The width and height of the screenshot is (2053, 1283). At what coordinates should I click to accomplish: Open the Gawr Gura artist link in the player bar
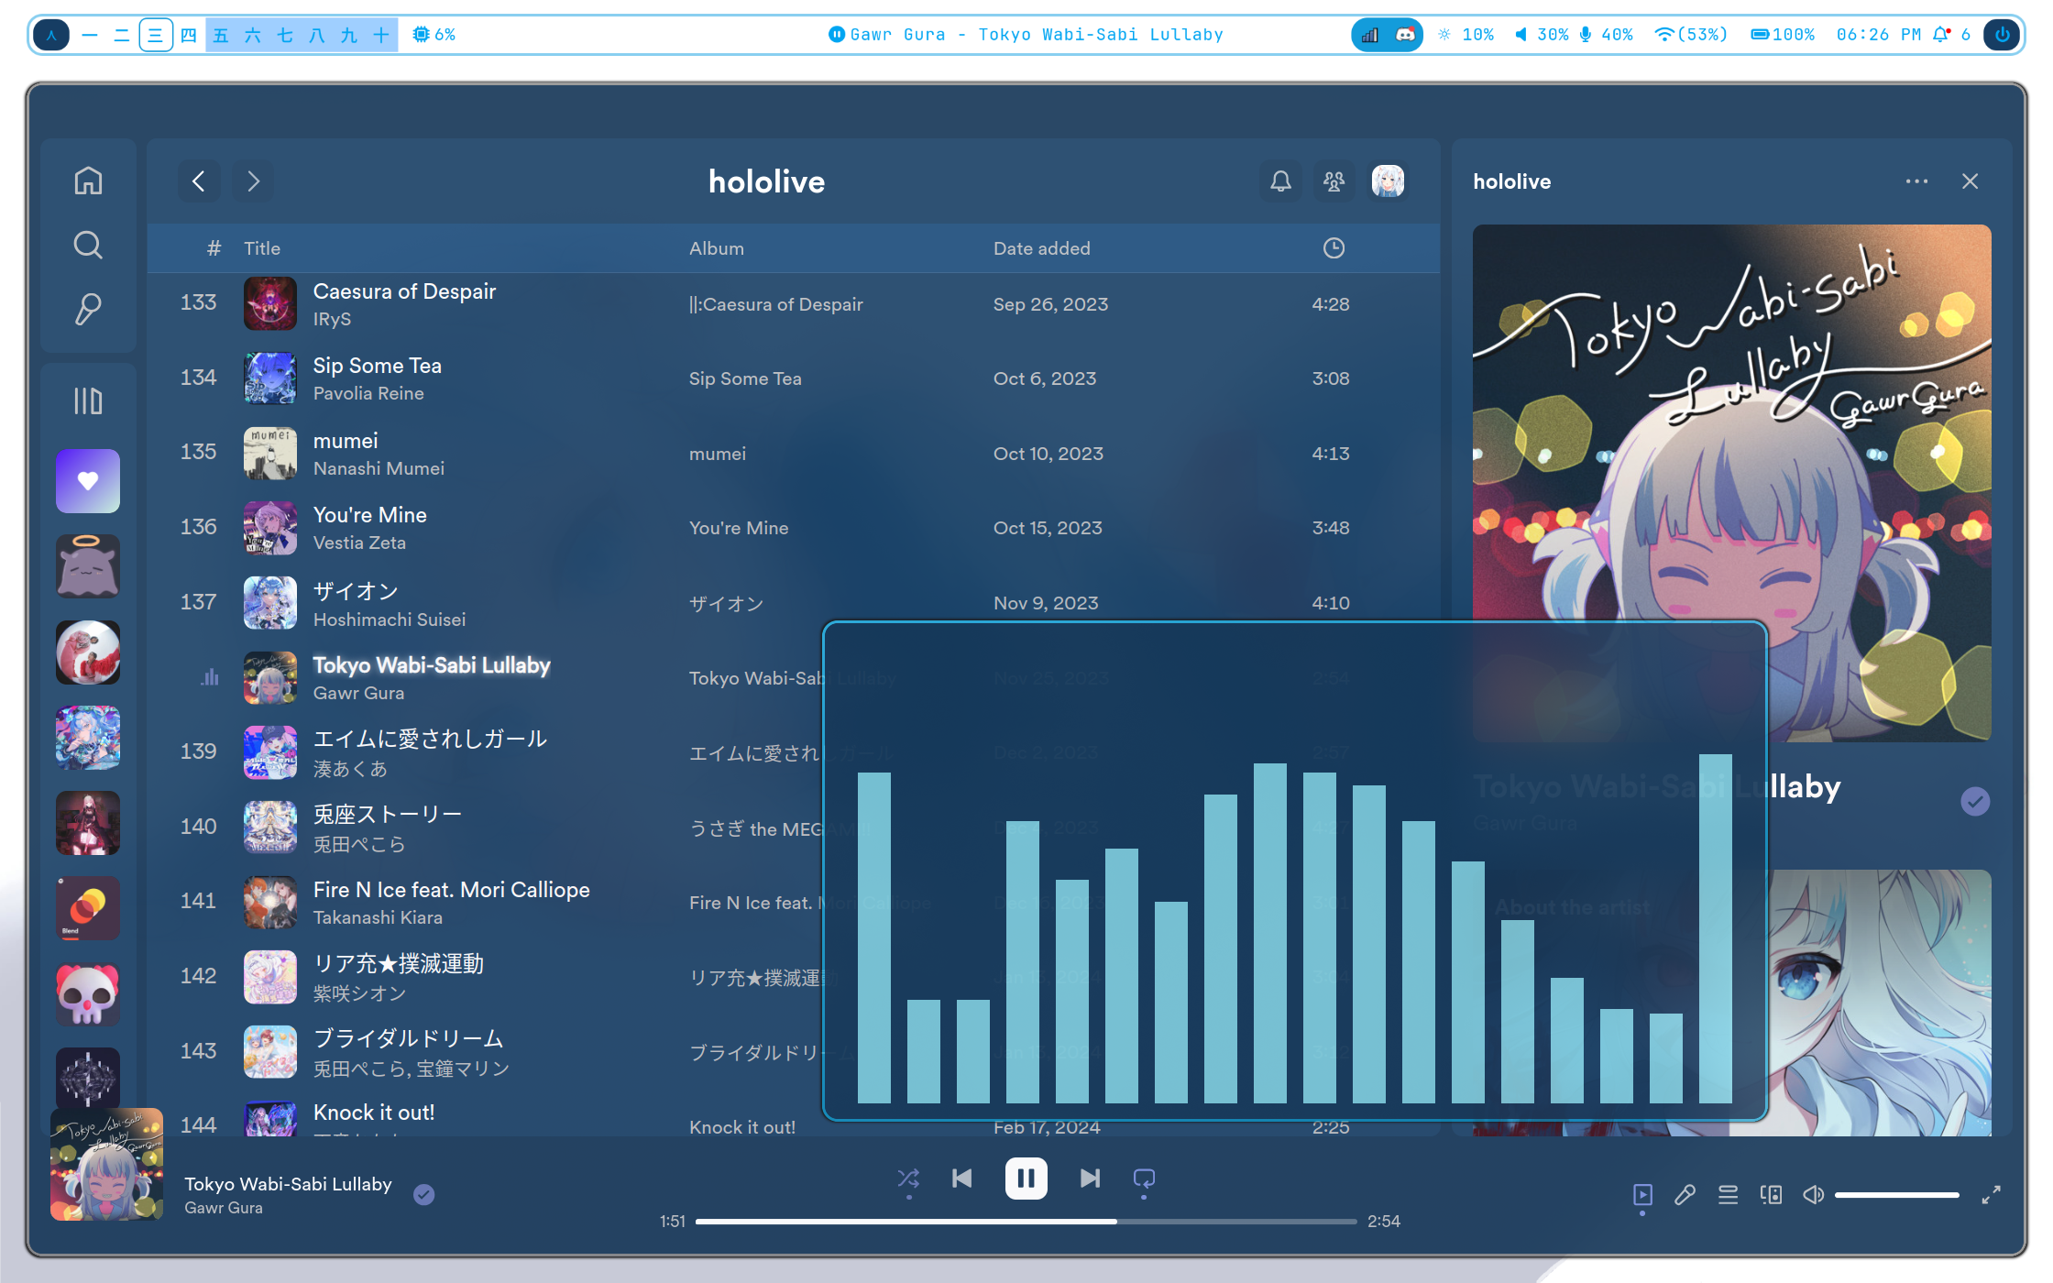coord(224,1208)
